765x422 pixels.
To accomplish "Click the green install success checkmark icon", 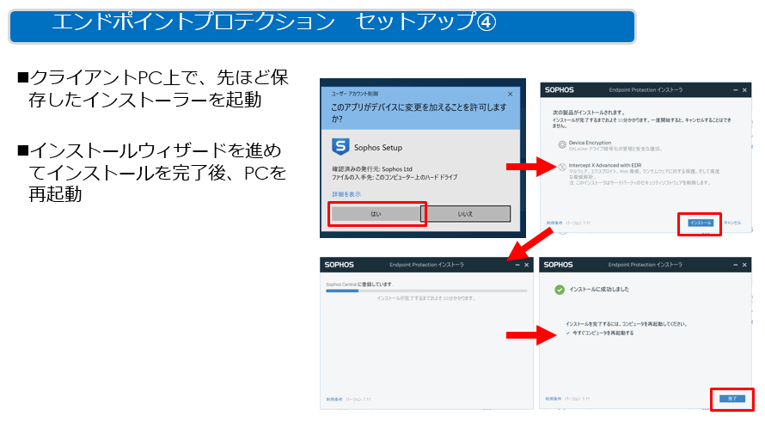I will pos(560,290).
